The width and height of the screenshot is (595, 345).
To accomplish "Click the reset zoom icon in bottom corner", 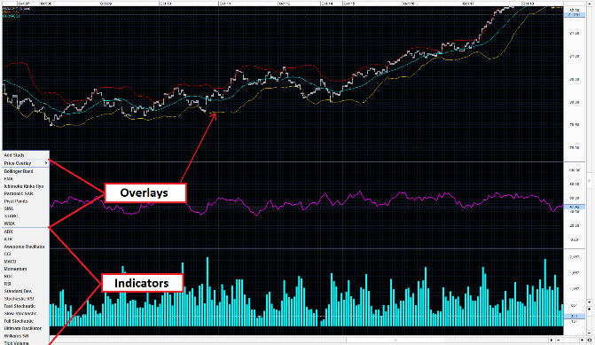I will (590, 340).
